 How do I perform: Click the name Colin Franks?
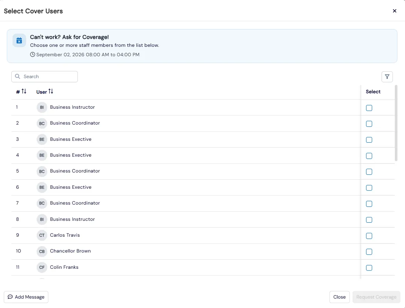(x=64, y=267)
